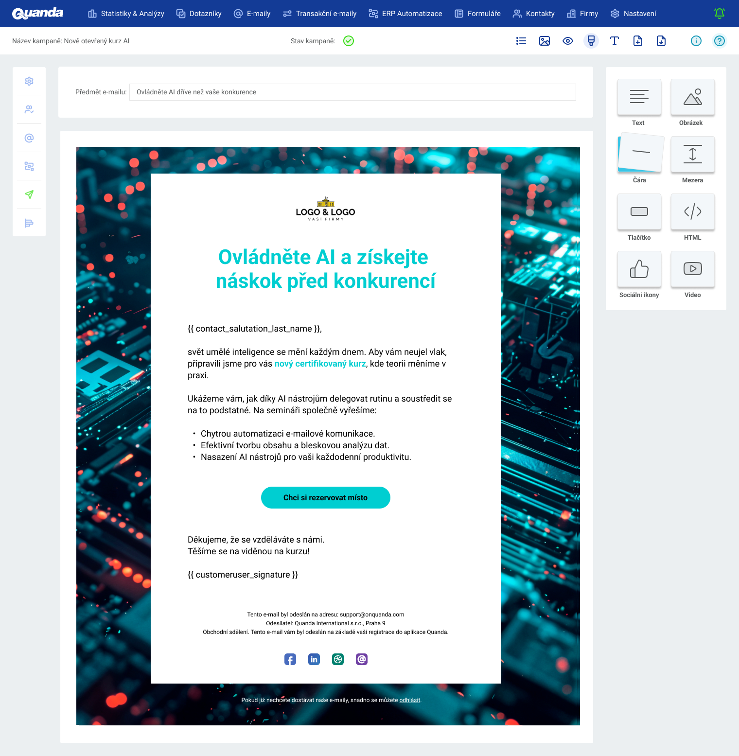The width and height of the screenshot is (739, 756).
Task: Click the campaign status checkmark icon
Action: click(349, 41)
